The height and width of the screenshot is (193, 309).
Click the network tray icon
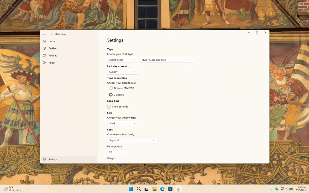pos(282,189)
